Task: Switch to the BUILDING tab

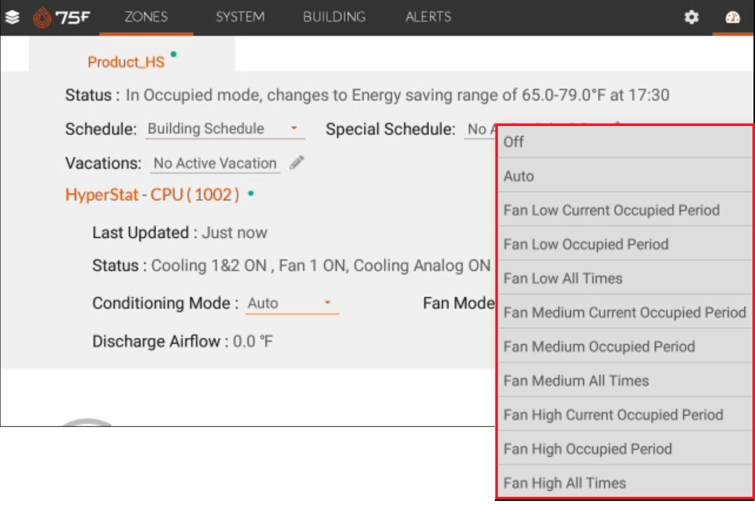Action: [334, 17]
